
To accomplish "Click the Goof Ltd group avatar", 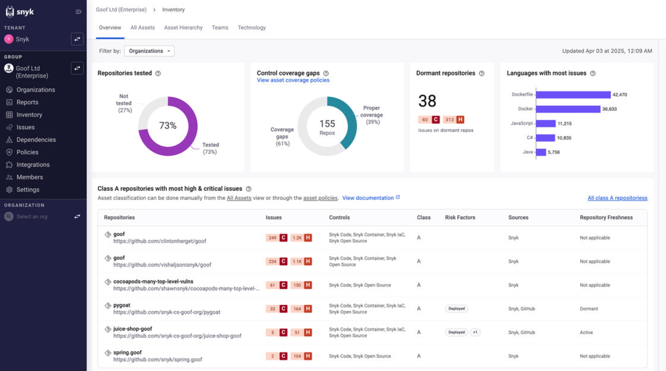I will pyautogui.click(x=9, y=68).
